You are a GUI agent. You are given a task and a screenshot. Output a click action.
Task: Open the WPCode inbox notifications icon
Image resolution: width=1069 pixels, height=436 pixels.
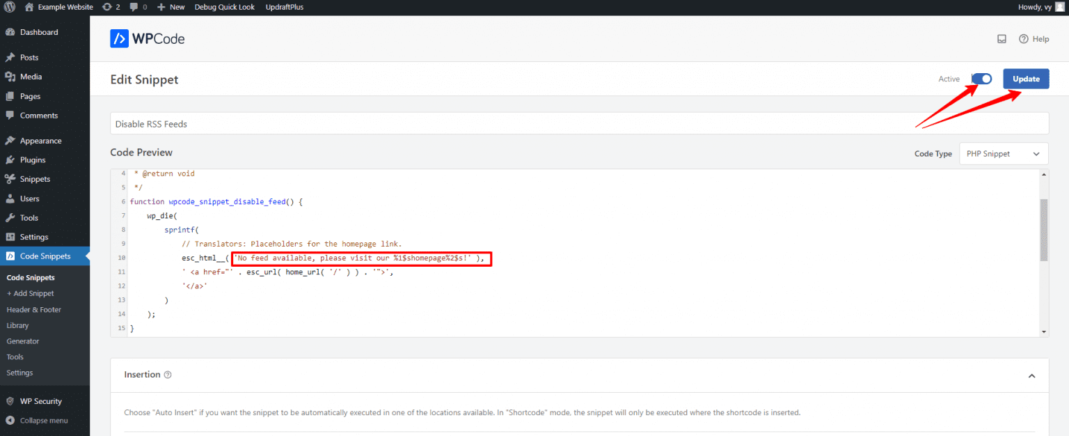click(1001, 39)
